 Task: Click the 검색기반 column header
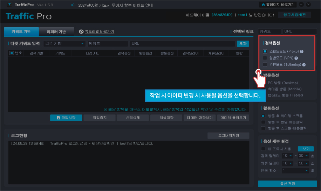pyautogui.click(x=36, y=53)
